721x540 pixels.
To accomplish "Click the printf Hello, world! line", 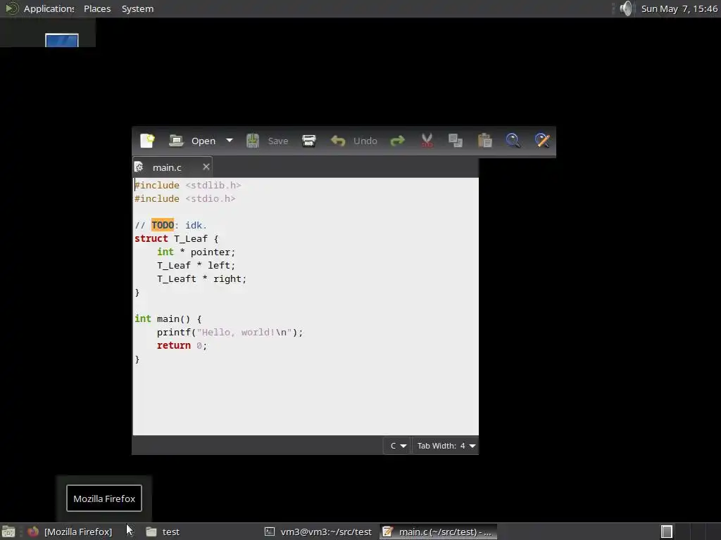I will (x=230, y=332).
